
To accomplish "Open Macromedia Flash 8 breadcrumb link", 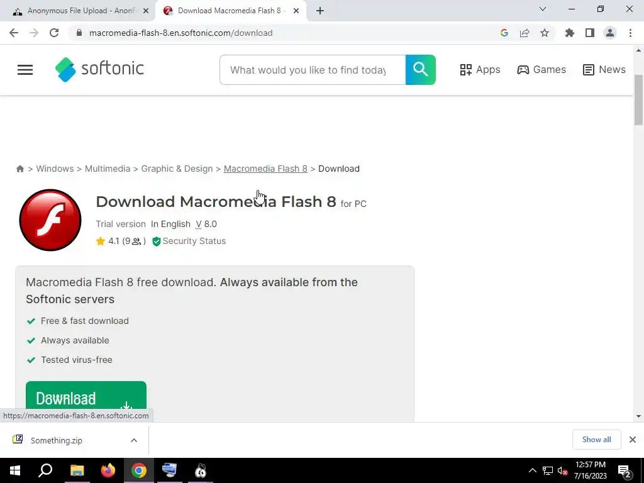I will pyautogui.click(x=265, y=169).
